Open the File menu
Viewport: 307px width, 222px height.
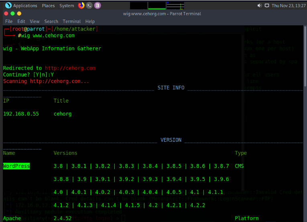click(9, 21)
